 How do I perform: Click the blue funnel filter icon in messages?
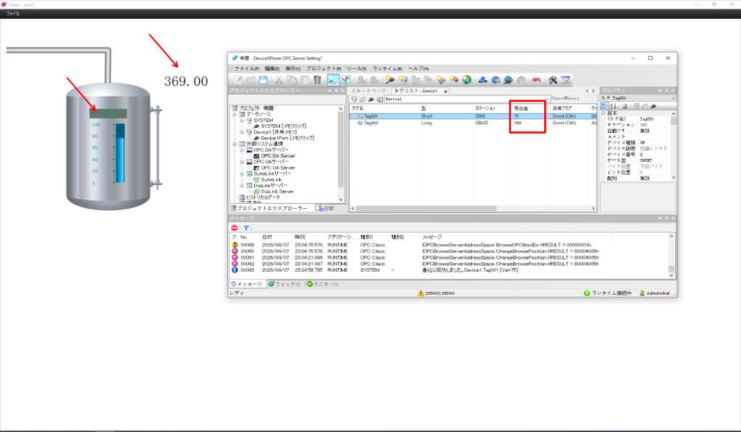tap(246, 228)
